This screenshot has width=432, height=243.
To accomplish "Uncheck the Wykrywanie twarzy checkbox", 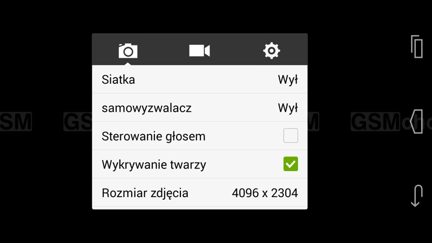I will coord(291,164).
